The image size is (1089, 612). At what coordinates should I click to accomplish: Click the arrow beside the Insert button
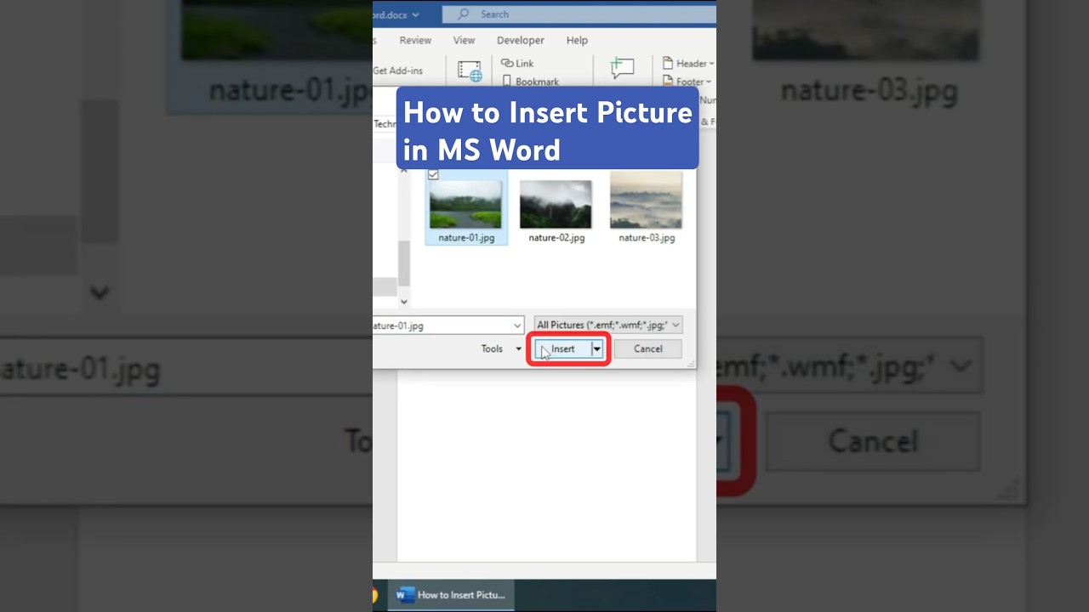[597, 348]
